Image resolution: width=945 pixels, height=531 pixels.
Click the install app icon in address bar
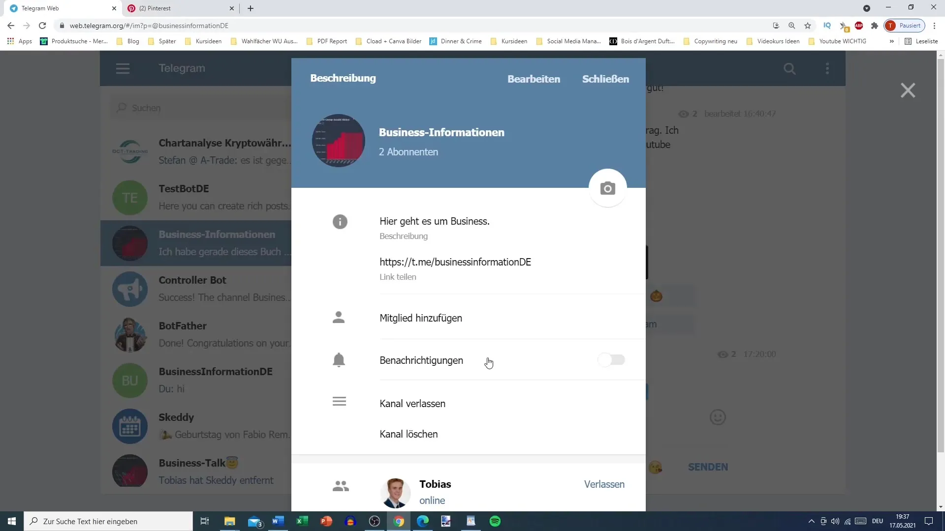(776, 26)
